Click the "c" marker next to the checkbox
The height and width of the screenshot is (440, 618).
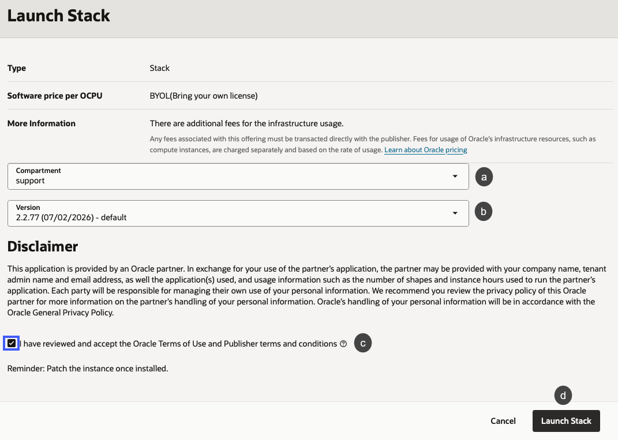click(x=363, y=343)
